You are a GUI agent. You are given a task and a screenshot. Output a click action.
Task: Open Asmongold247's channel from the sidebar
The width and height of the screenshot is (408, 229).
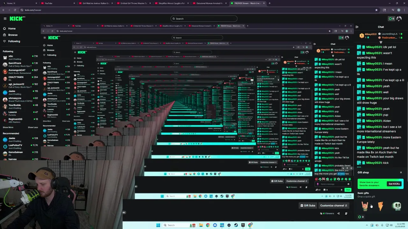coord(20,71)
